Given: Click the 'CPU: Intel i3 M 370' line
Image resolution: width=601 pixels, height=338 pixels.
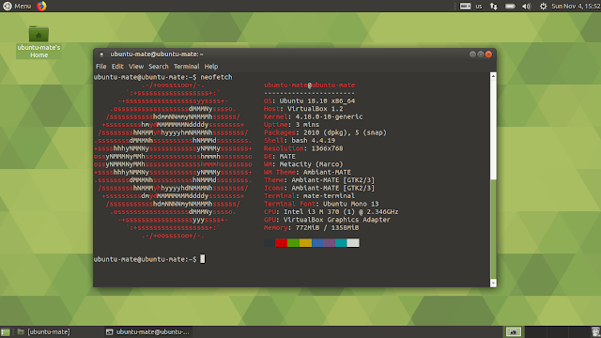Looking at the screenshot, I should click(331, 212).
